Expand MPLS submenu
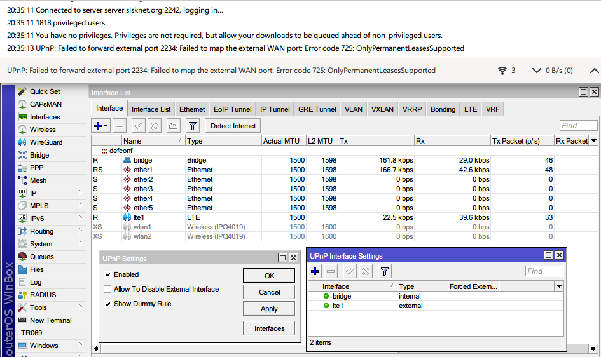This screenshot has width=601, height=357. pos(80,205)
